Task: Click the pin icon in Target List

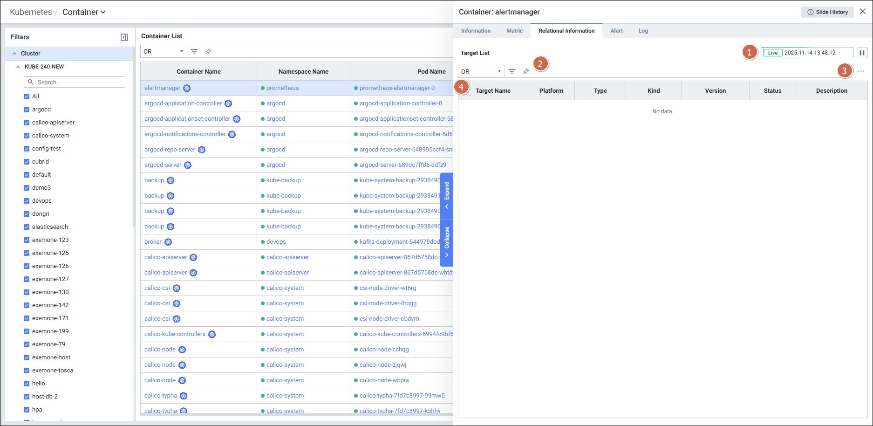Action: (526, 71)
